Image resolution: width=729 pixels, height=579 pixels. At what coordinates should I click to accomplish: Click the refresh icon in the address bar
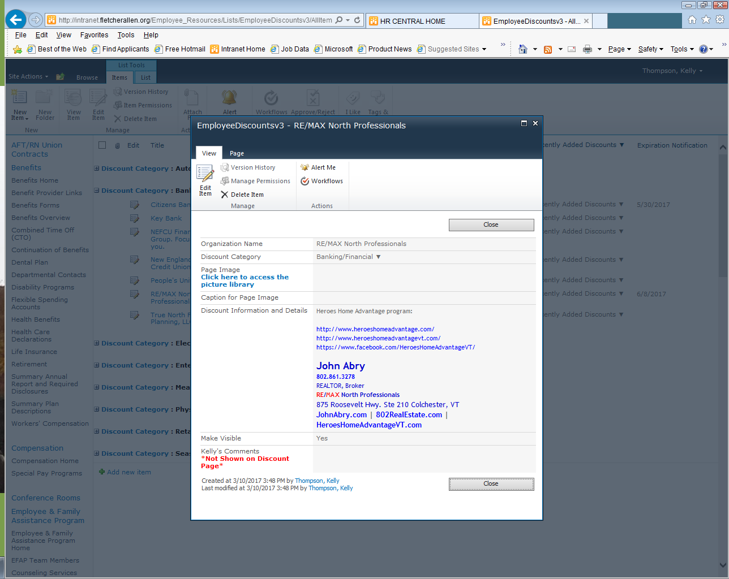[x=357, y=20]
